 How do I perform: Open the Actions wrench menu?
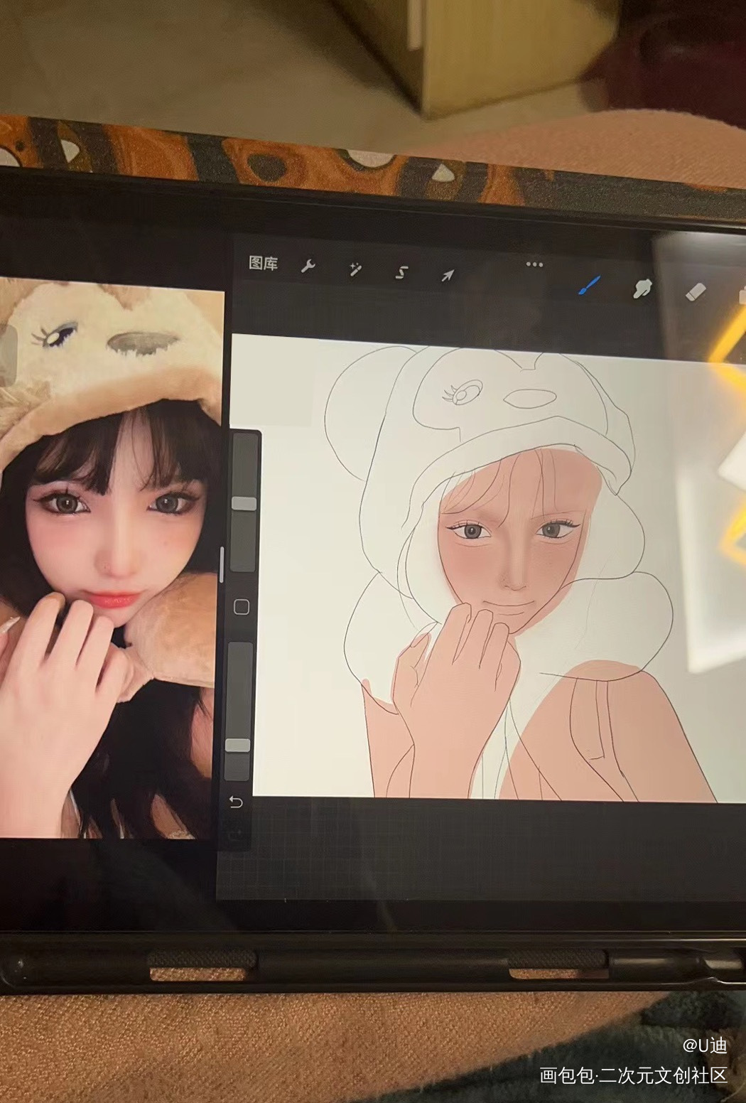coord(308,267)
